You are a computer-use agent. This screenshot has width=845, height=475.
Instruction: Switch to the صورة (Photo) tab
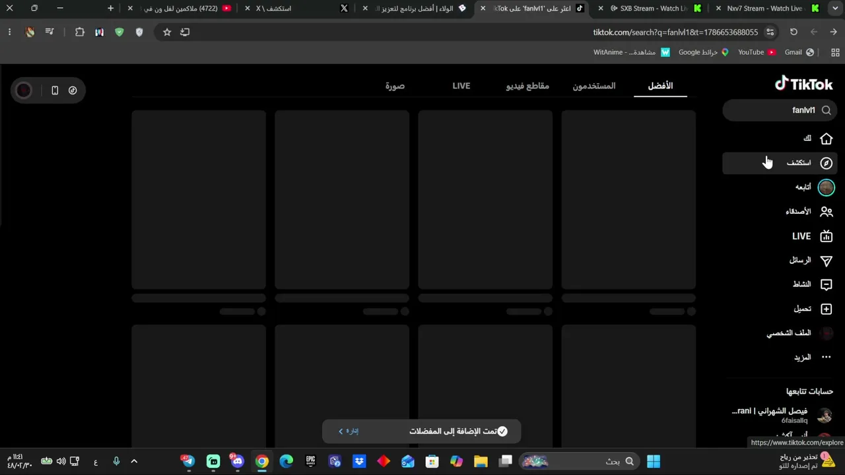(x=395, y=86)
